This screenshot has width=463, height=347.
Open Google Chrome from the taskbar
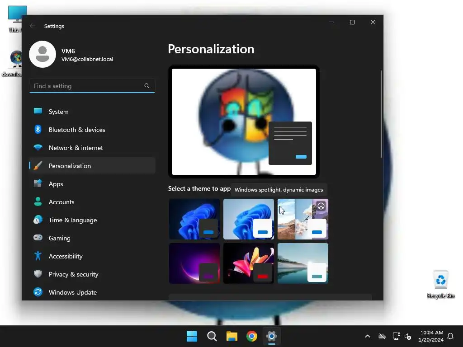click(x=252, y=336)
